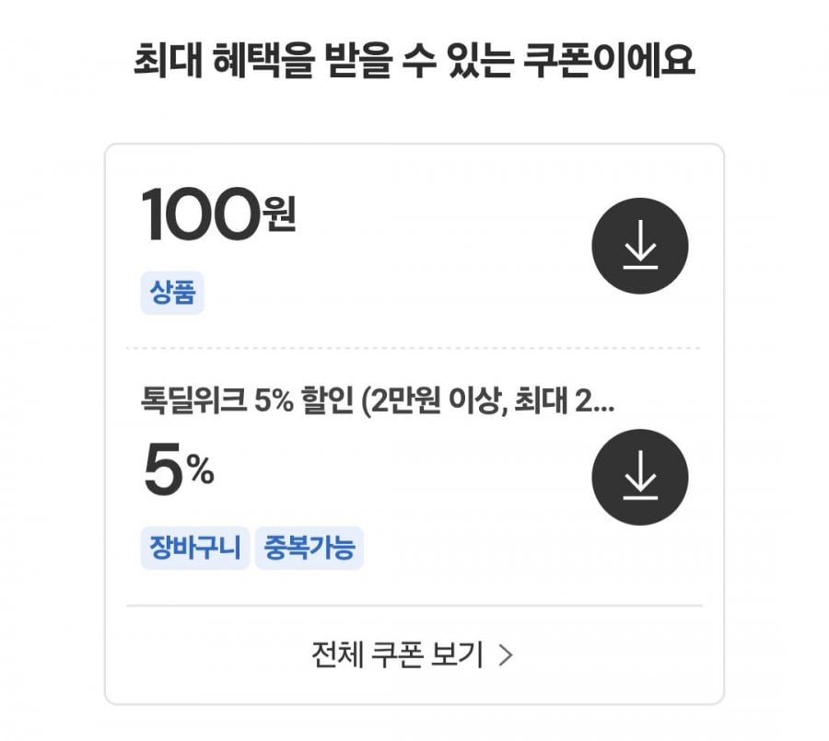Click the chevron next to 전체 쿠폰 보기
Image resolution: width=829 pixels, height=741 pixels.
click(506, 655)
